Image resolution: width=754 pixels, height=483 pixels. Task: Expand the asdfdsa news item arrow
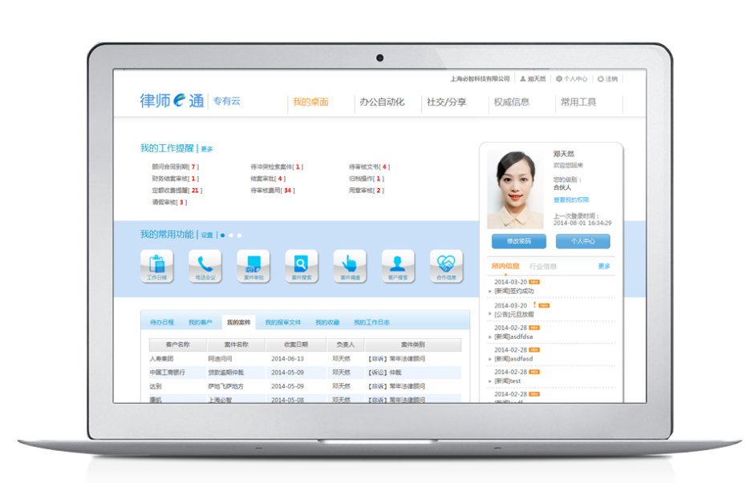click(490, 337)
